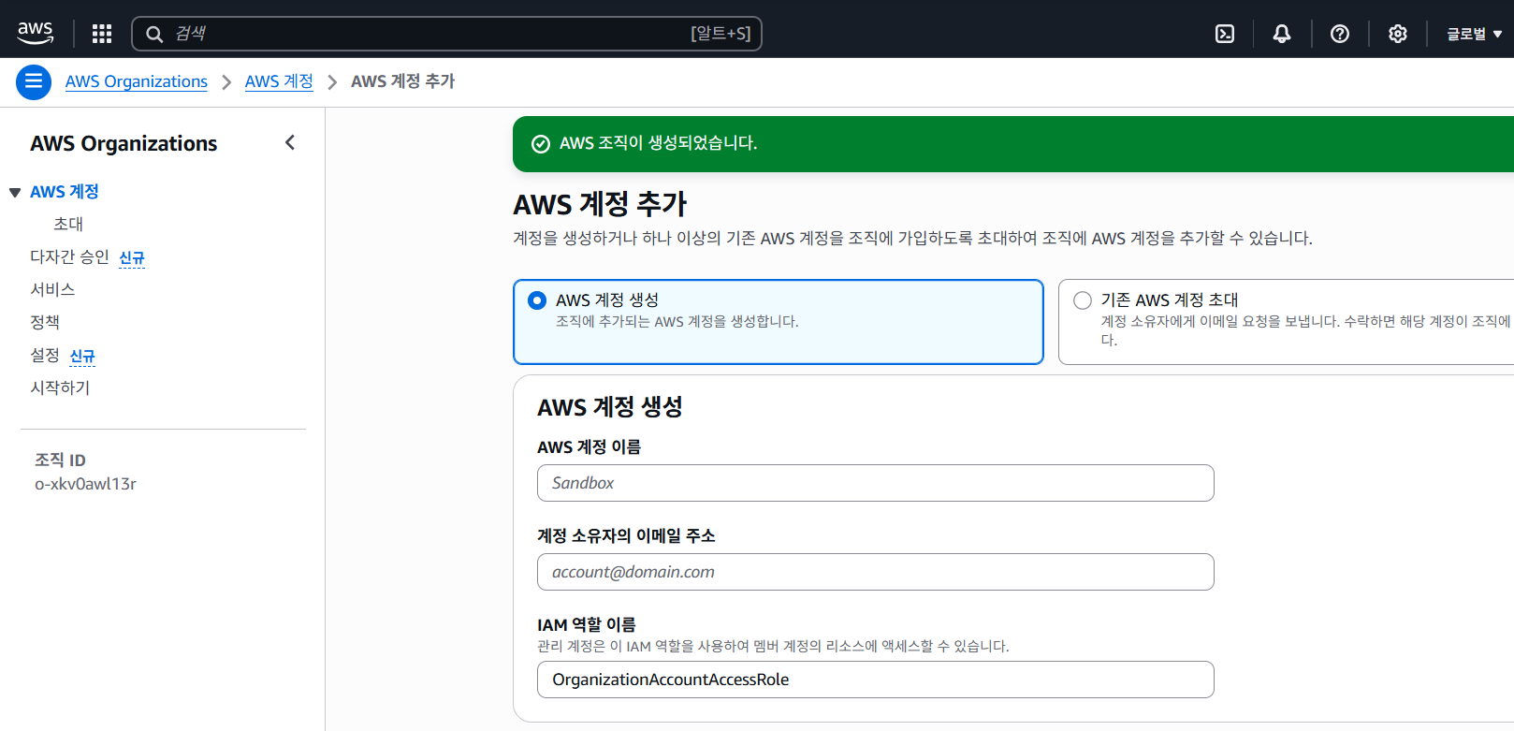
Task: Open 설정 in the sidebar
Action: [45, 356]
